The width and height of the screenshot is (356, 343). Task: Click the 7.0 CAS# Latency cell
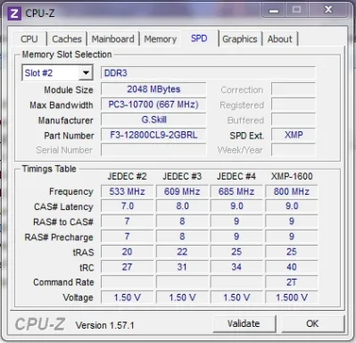(x=127, y=206)
